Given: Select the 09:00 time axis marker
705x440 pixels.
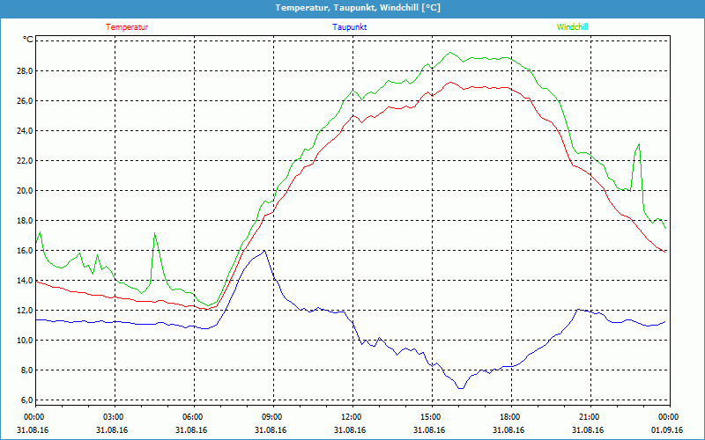Looking at the screenshot, I should point(271,417).
